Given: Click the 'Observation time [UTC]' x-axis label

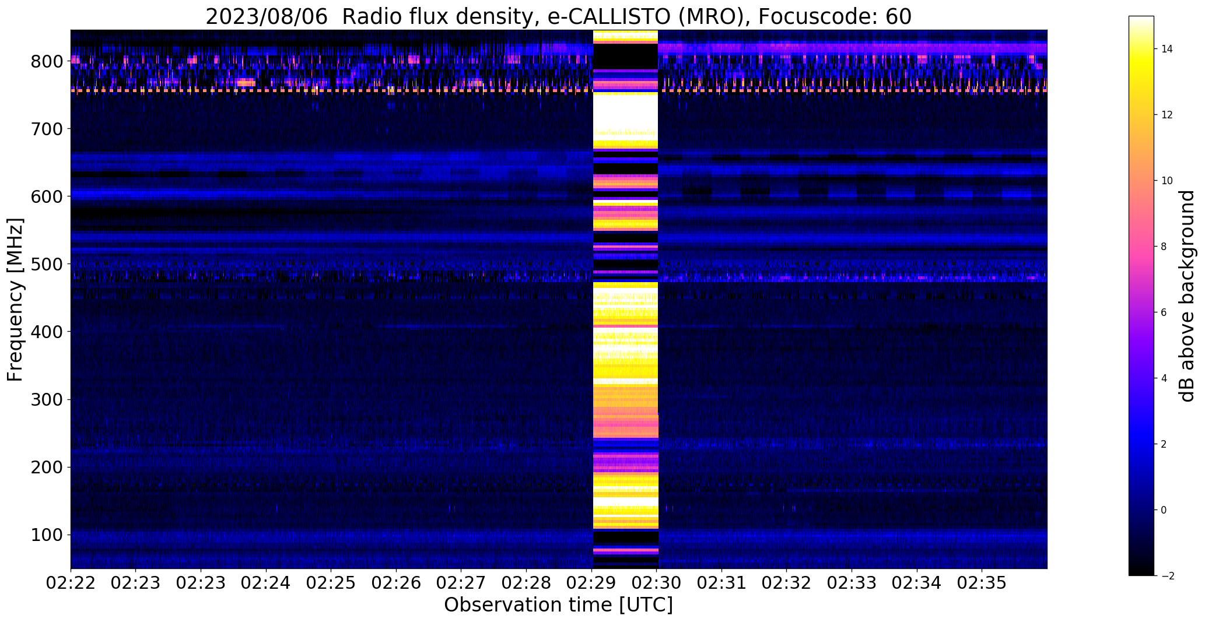Looking at the screenshot, I should pyautogui.click(x=558, y=605).
